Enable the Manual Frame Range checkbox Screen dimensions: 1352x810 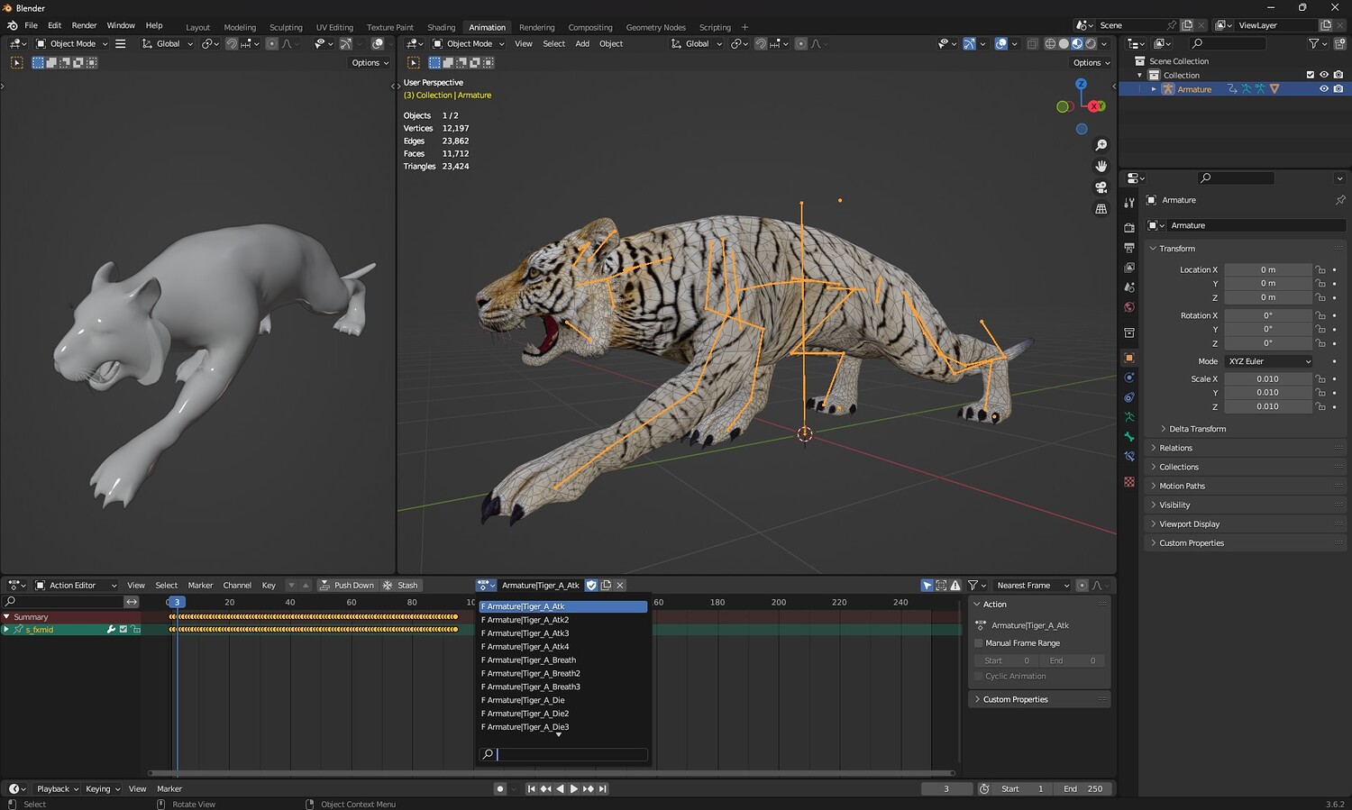(979, 643)
